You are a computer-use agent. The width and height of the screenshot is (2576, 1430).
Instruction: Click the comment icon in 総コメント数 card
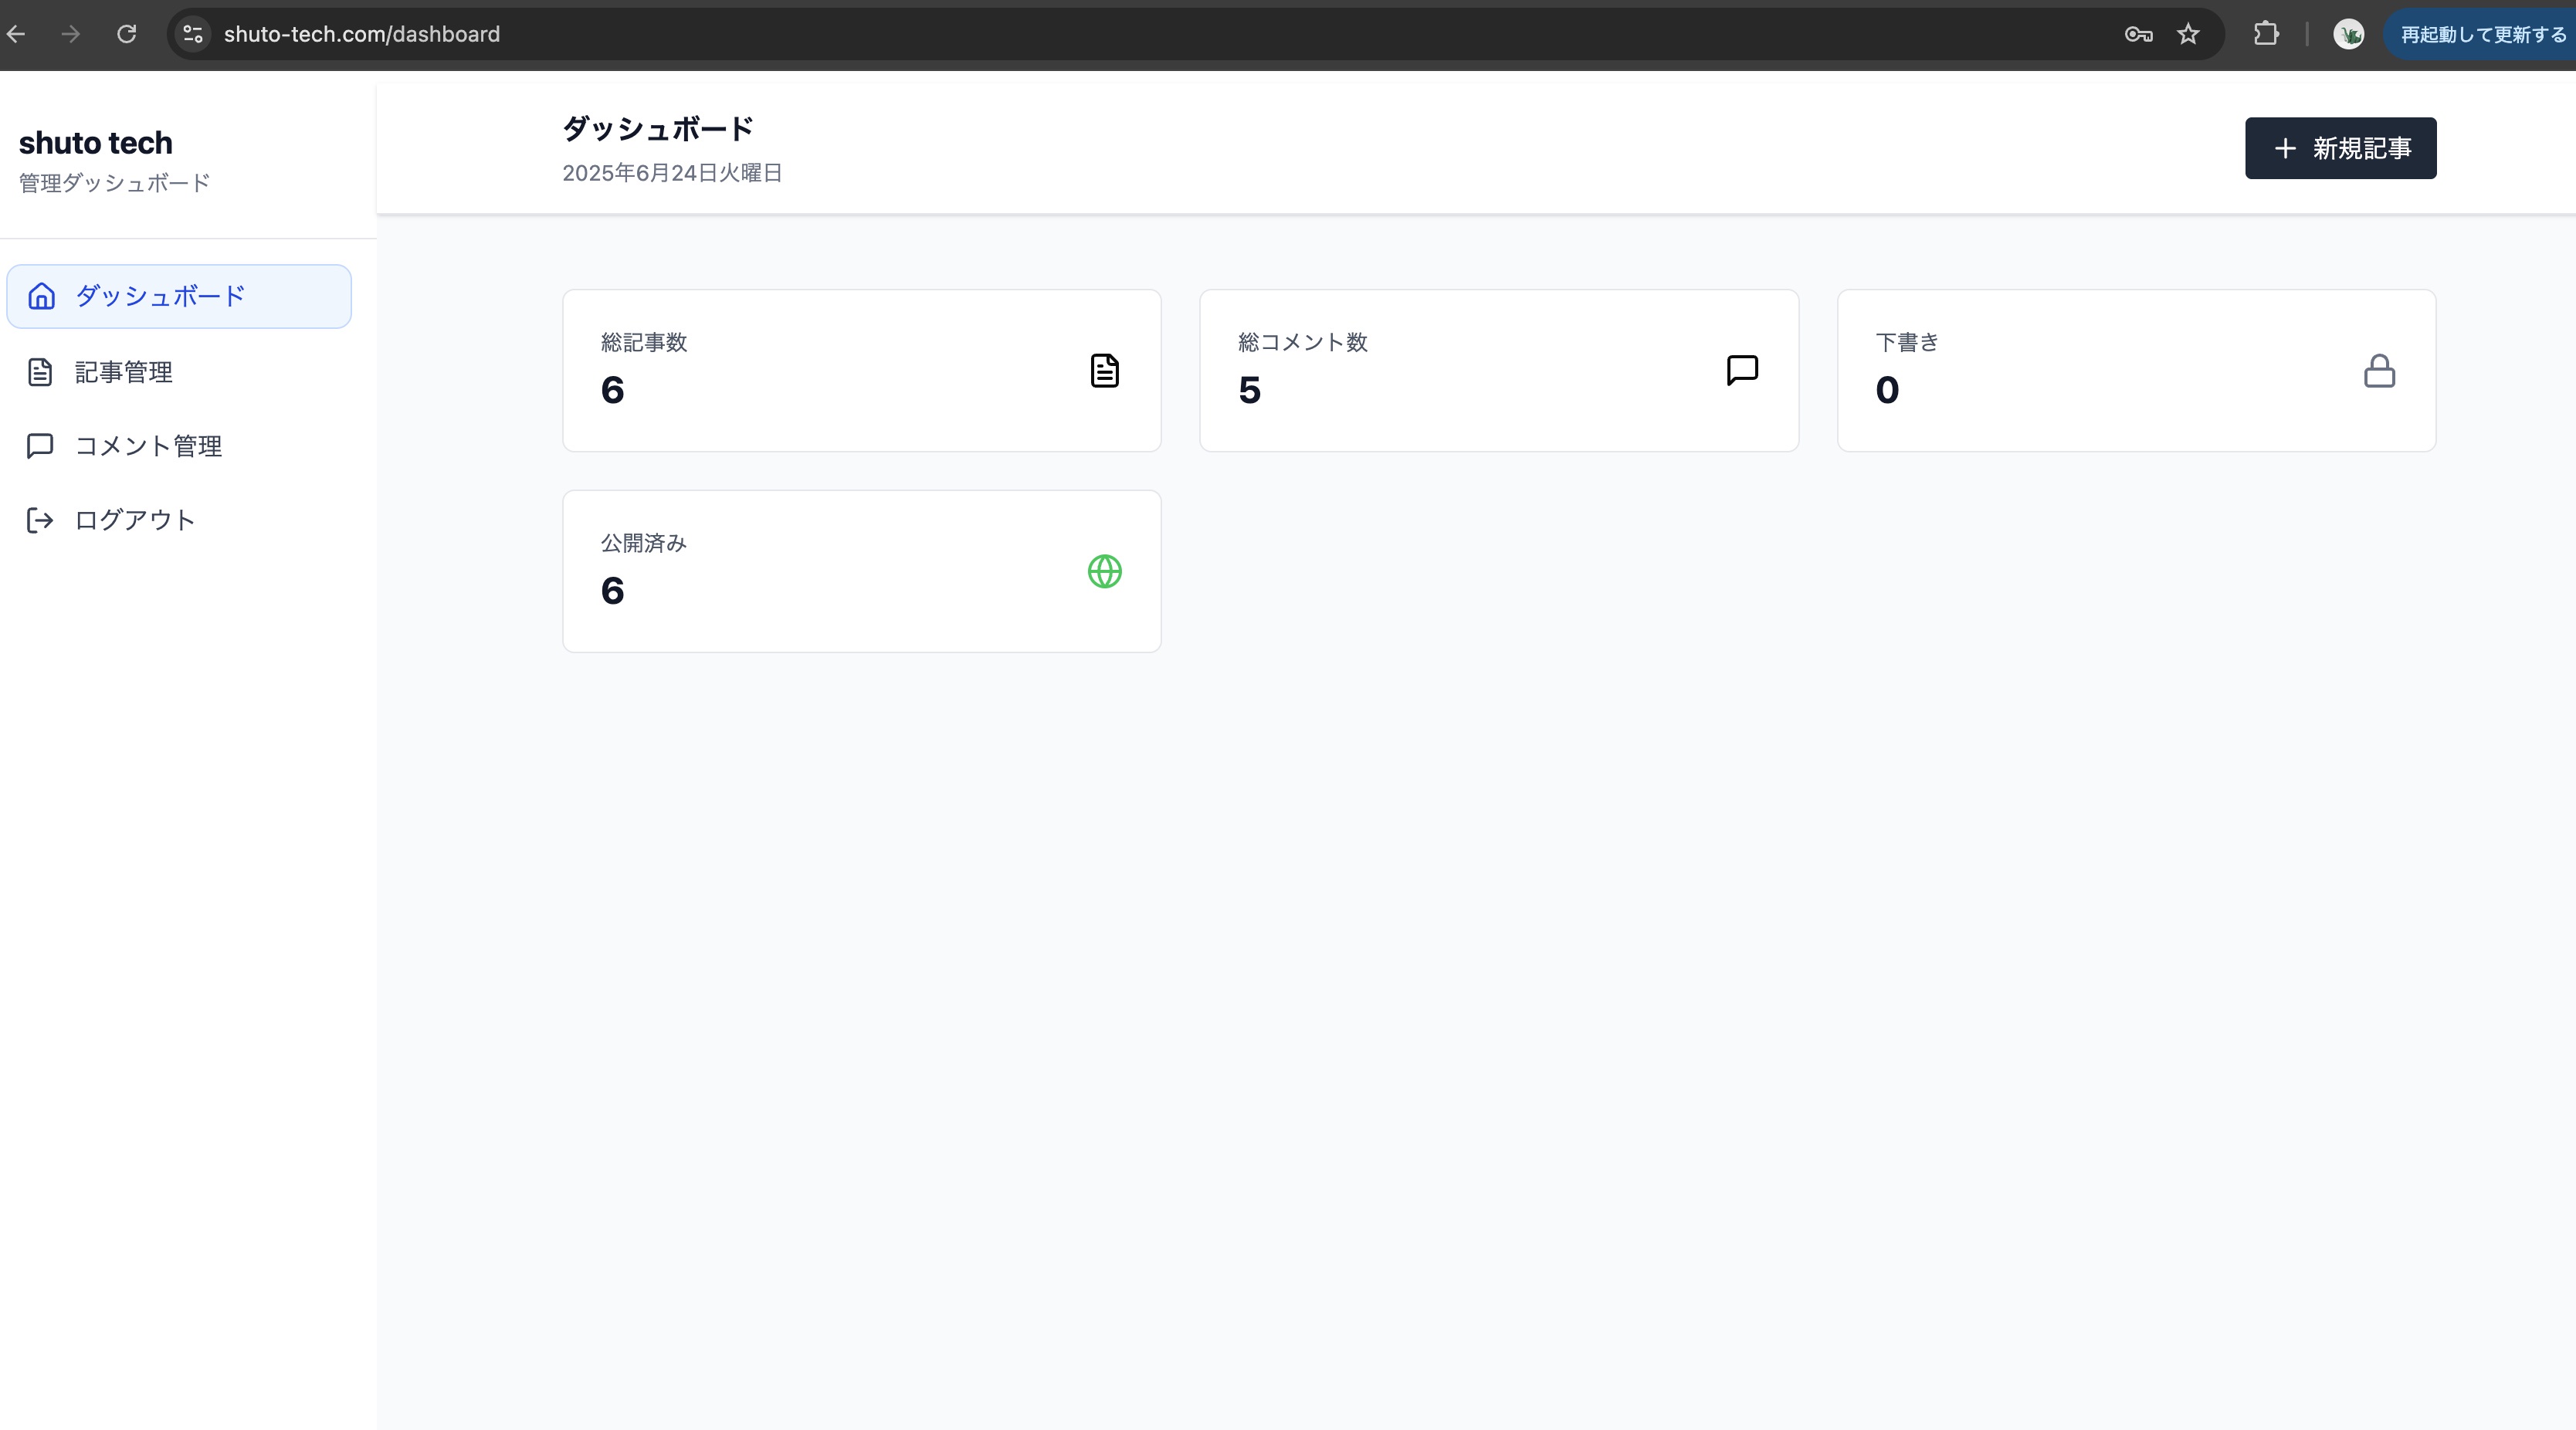point(1742,370)
